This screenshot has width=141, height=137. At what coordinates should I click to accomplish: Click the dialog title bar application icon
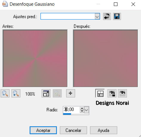5,4
